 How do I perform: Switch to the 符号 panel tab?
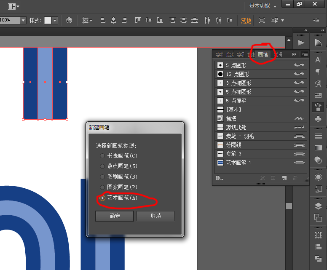tap(278, 55)
